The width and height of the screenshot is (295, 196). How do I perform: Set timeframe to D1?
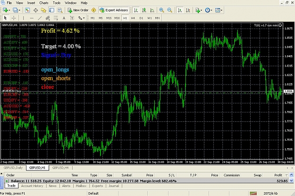141,18
